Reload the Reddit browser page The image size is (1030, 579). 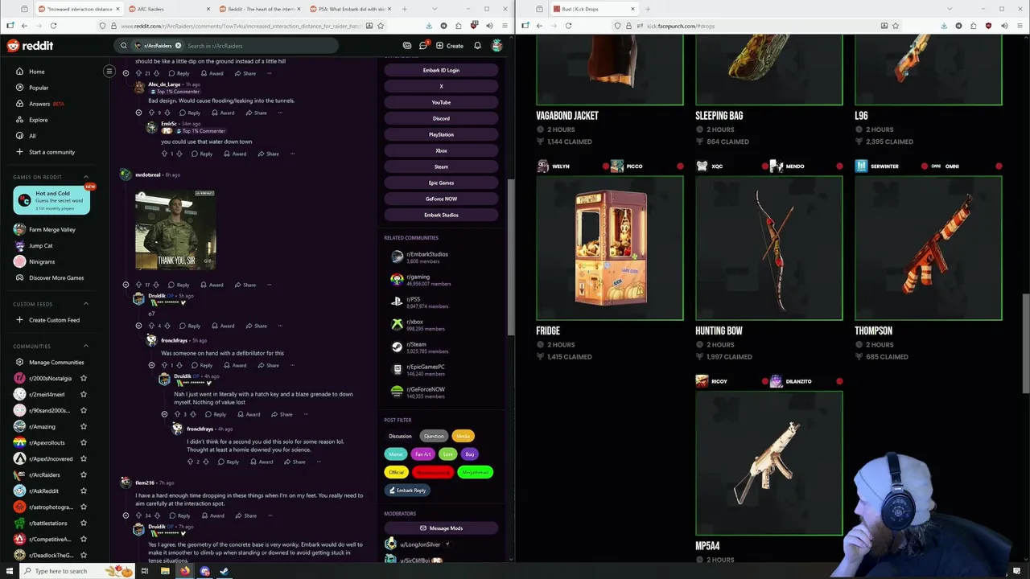(x=53, y=26)
